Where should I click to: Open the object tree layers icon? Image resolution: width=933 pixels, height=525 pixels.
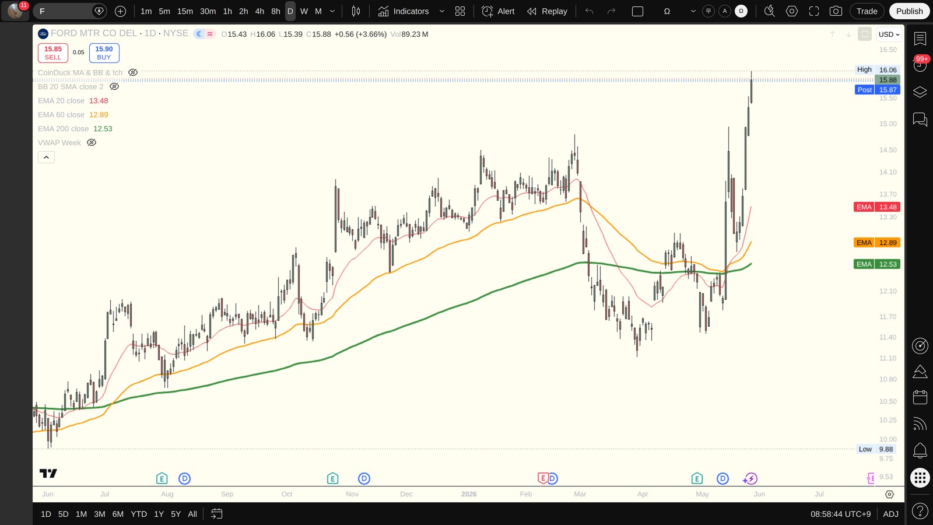pyautogui.click(x=920, y=92)
